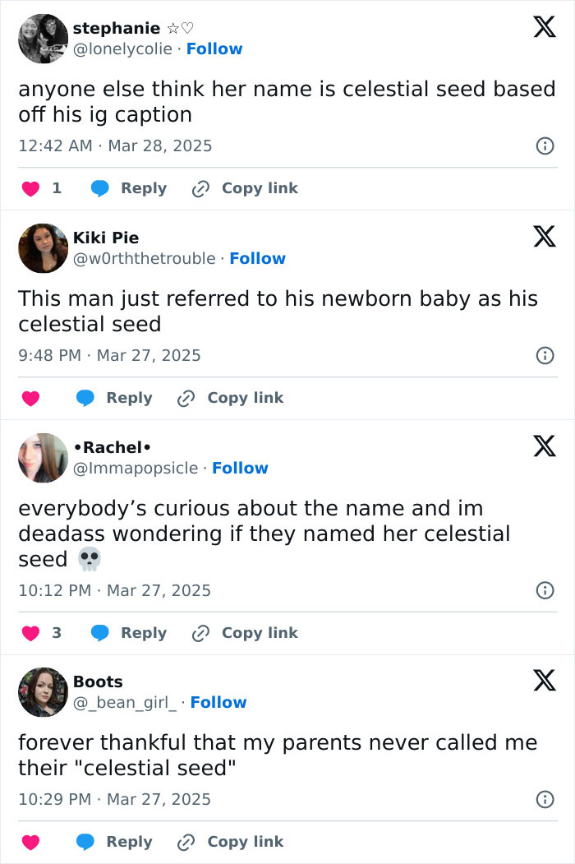Open the info icon on Kiki Pie's tweet

(x=544, y=355)
